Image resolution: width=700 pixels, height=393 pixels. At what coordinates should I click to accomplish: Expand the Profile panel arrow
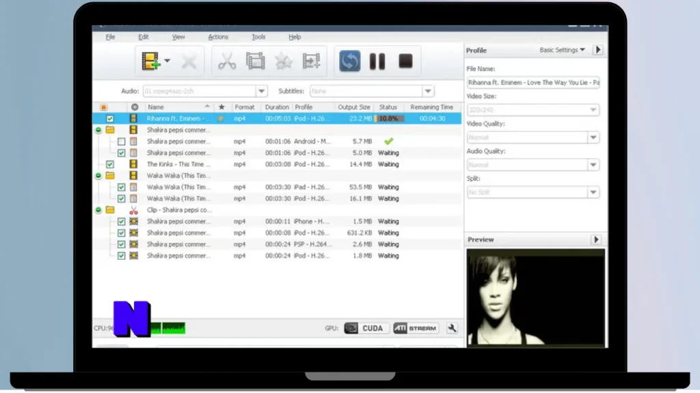pos(598,50)
